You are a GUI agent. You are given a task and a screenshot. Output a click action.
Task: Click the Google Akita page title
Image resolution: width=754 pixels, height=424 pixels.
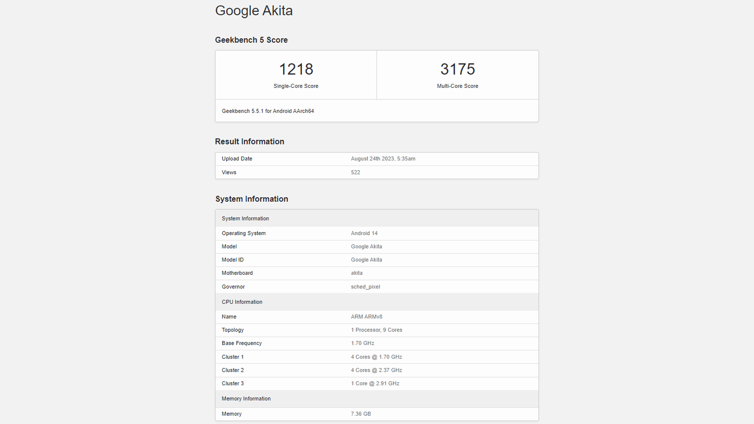click(x=254, y=11)
